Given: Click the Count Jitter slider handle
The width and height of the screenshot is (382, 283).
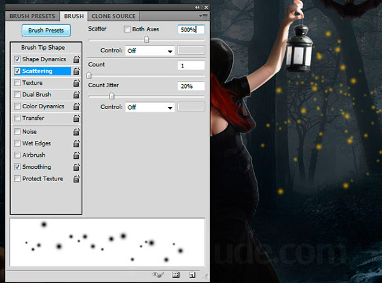Looking at the screenshot, I should 111,96.
